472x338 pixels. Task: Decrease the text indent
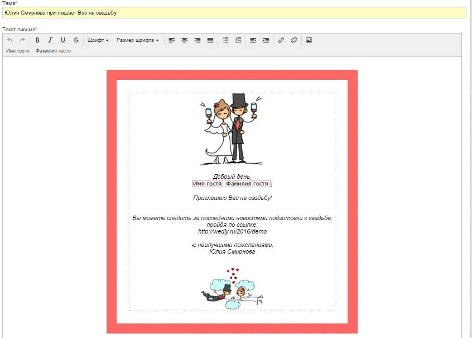pyautogui.click(x=253, y=40)
